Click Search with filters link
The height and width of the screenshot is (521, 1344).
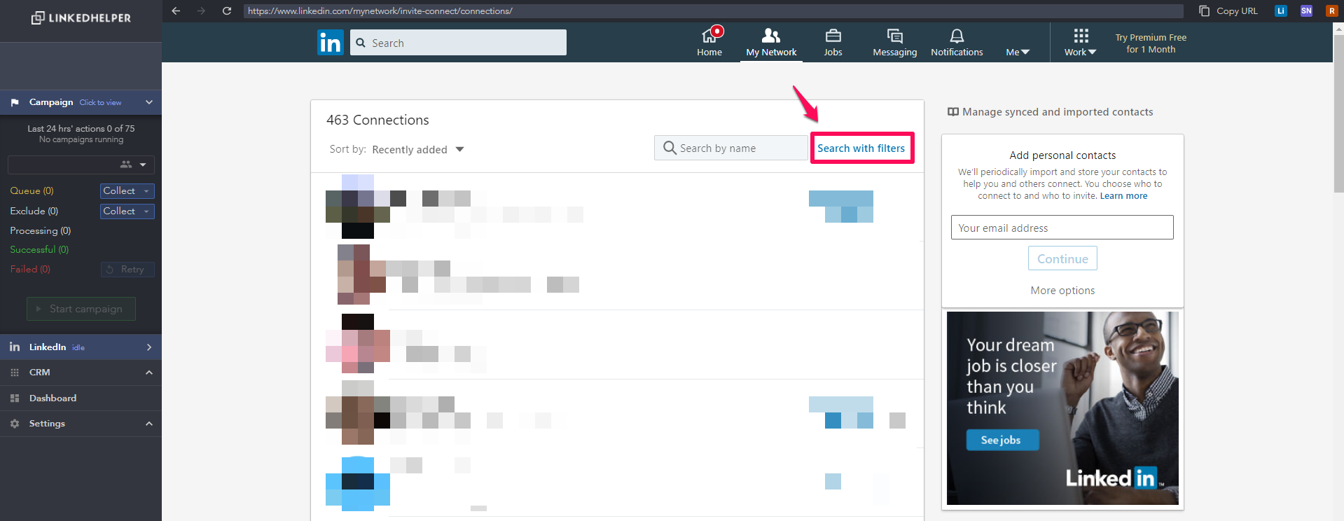click(861, 148)
